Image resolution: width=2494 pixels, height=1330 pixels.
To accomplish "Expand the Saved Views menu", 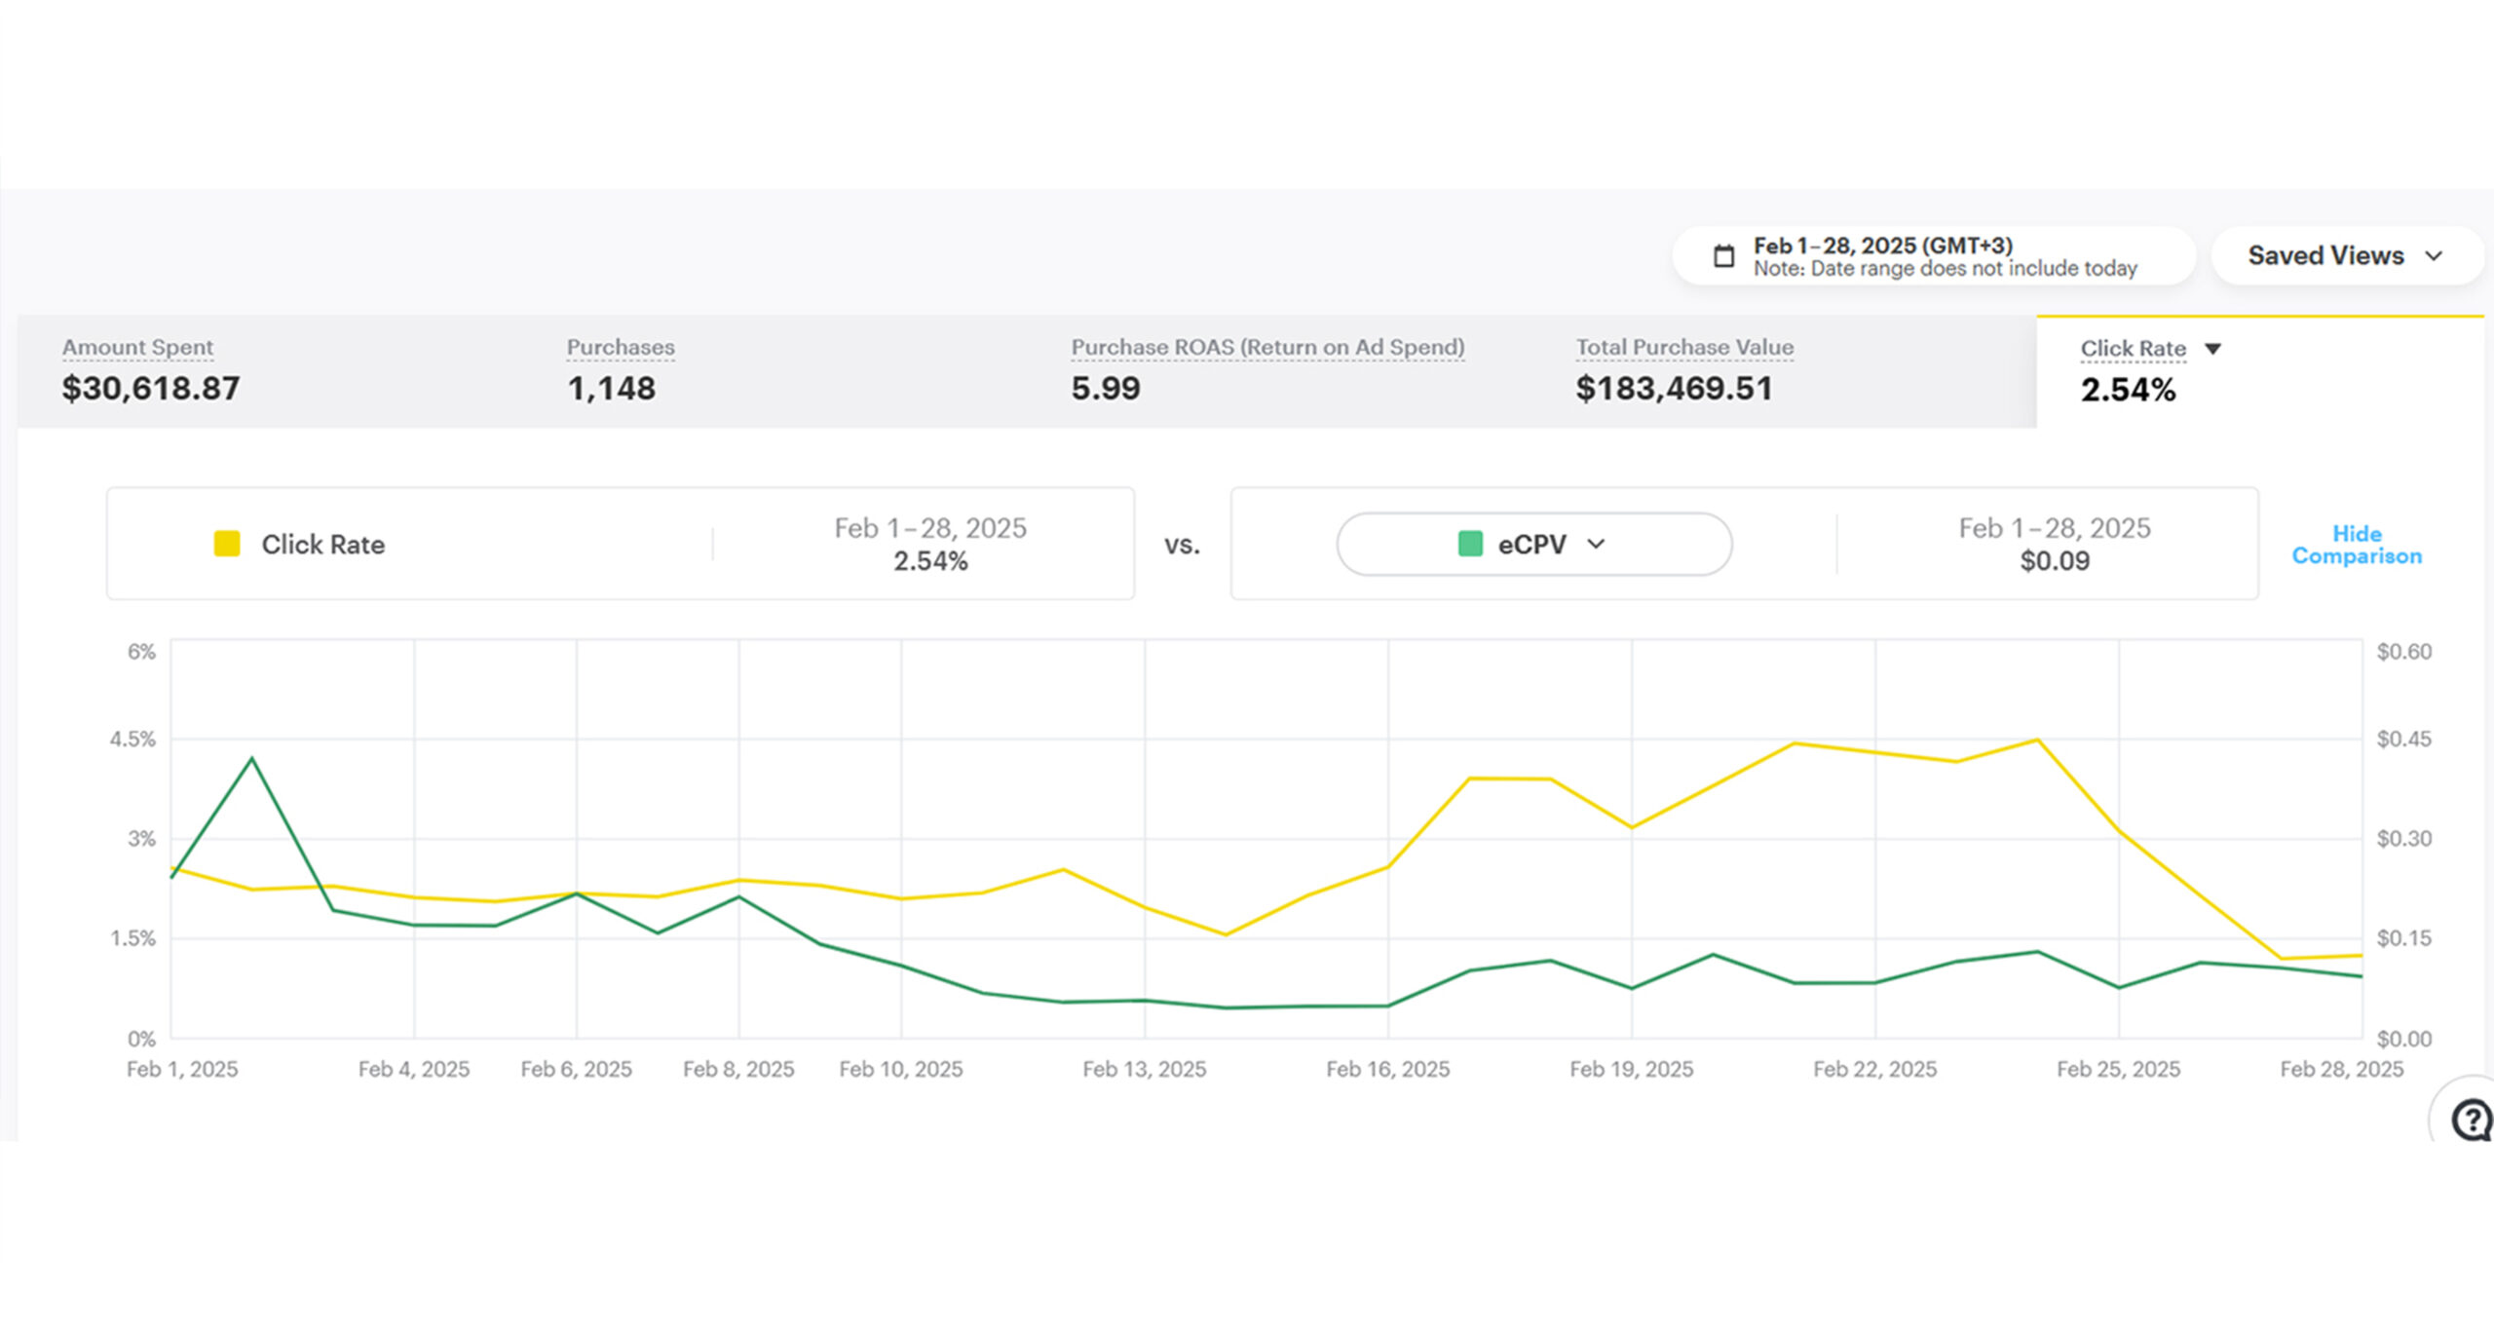I will click(2345, 255).
